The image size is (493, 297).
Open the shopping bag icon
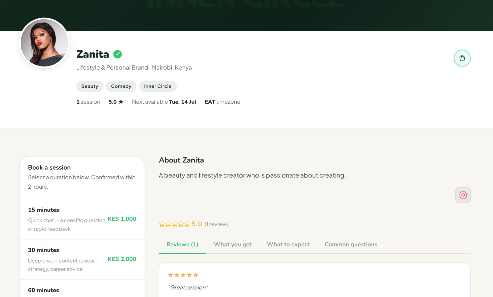click(462, 58)
